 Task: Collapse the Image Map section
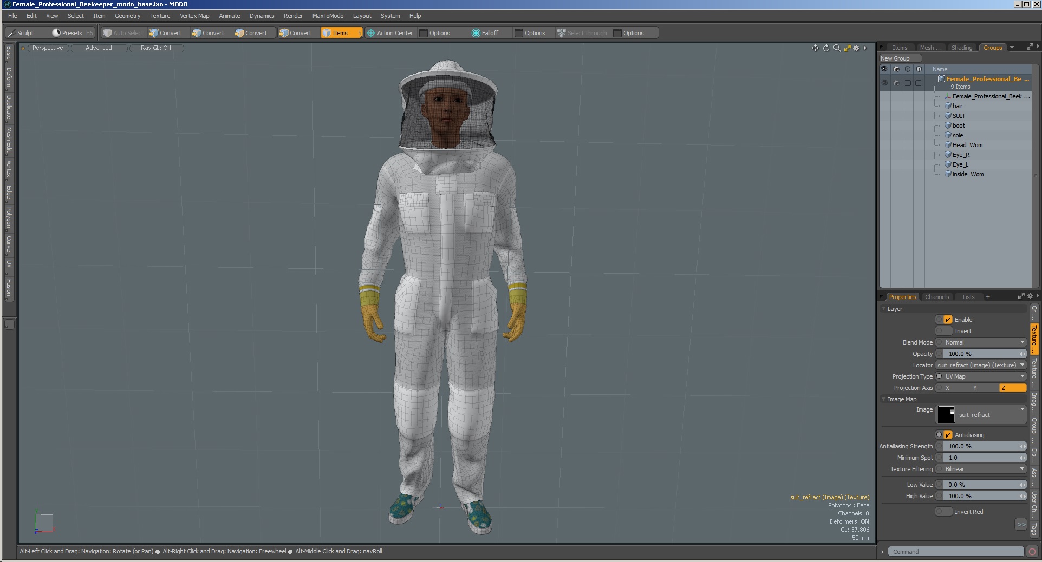(x=884, y=399)
